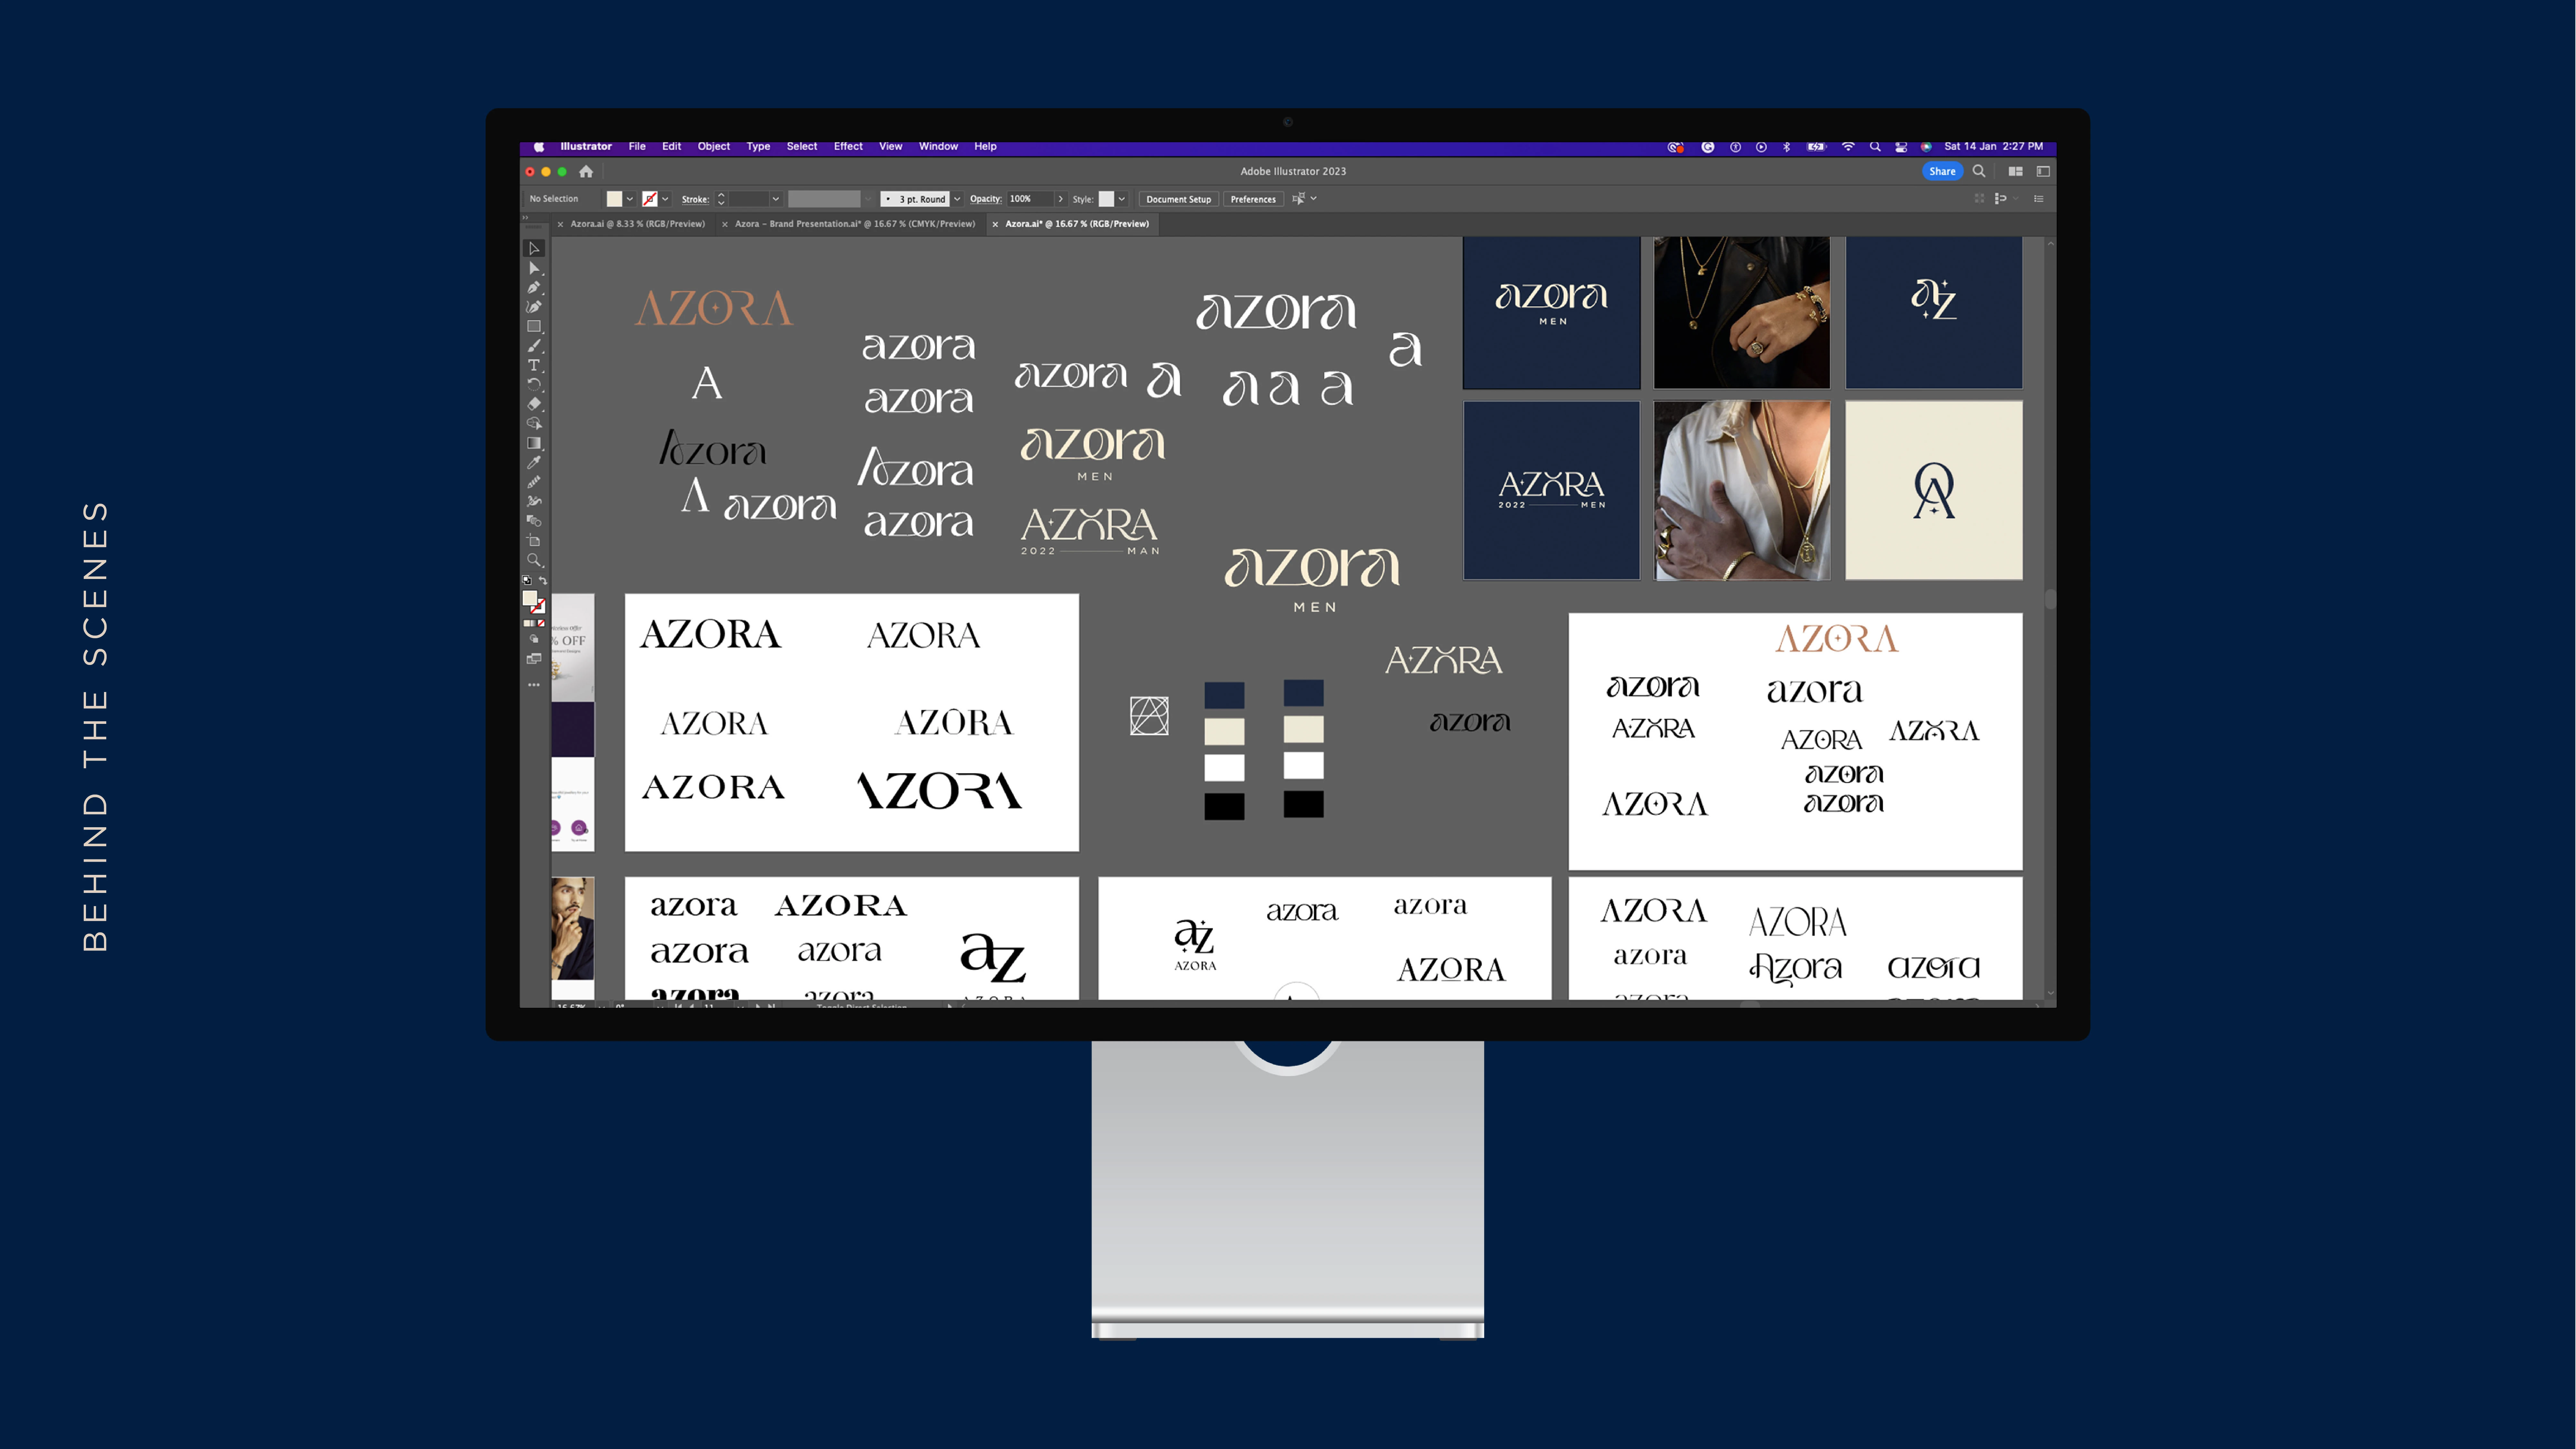This screenshot has width=2576, height=1449.
Task: Select the Paintbrush tool
Action: (x=534, y=346)
